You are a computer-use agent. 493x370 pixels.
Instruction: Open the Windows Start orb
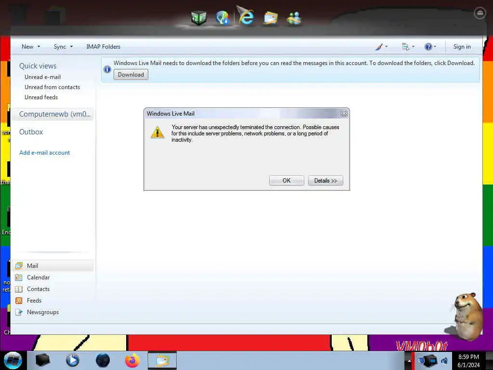13,360
